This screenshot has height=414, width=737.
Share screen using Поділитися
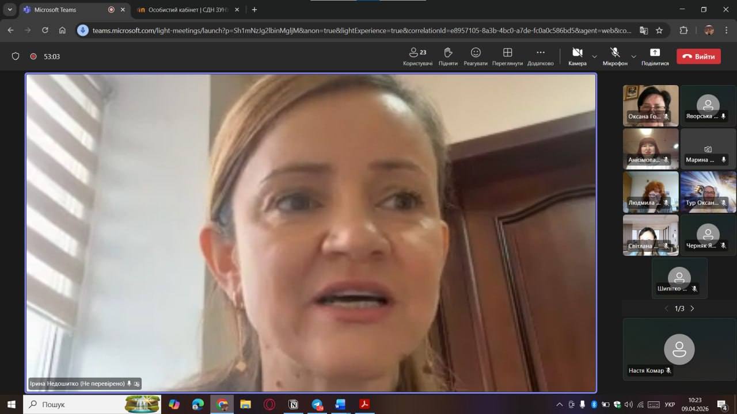[x=655, y=56]
